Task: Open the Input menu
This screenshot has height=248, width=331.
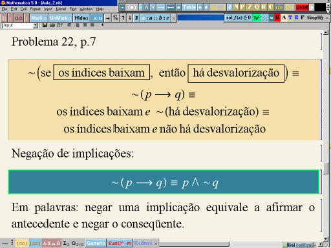Action: pyautogui.click(x=48, y=9)
